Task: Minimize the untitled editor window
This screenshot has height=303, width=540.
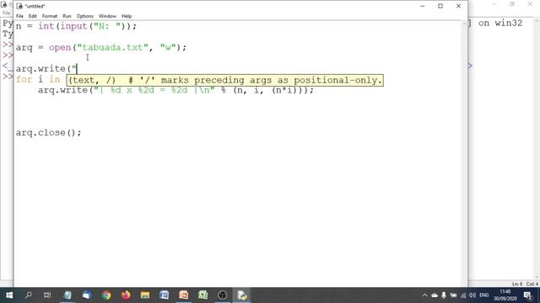Action: [x=423, y=6]
